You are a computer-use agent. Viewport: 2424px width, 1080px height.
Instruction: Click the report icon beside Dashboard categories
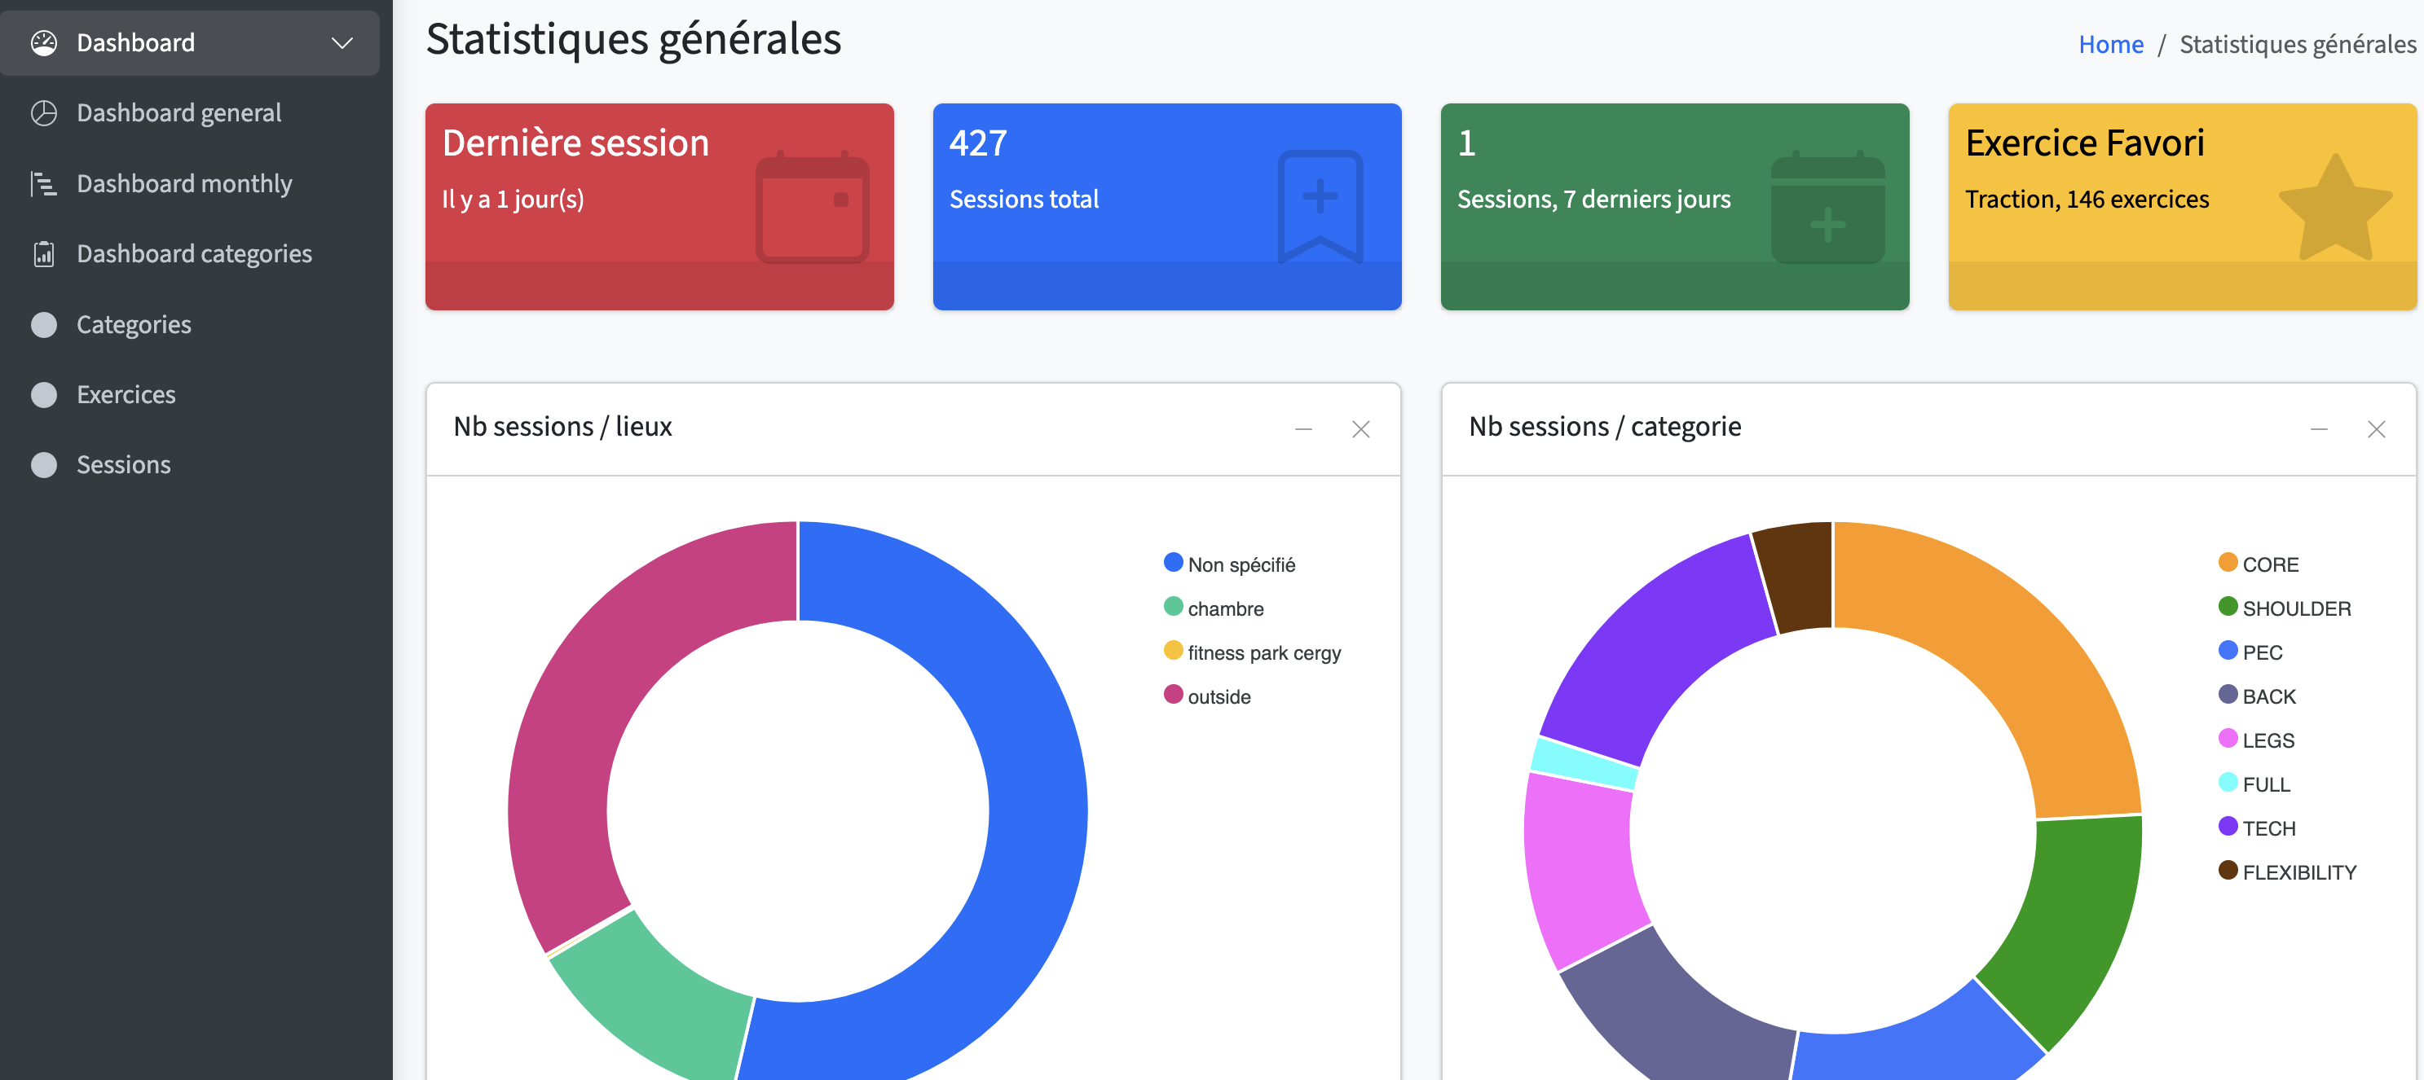pyautogui.click(x=43, y=255)
